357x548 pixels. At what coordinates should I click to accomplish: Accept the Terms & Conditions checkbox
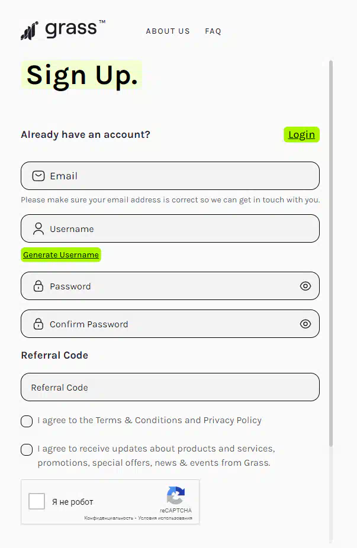click(x=27, y=421)
